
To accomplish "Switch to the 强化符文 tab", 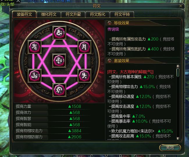I will [49, 15].
